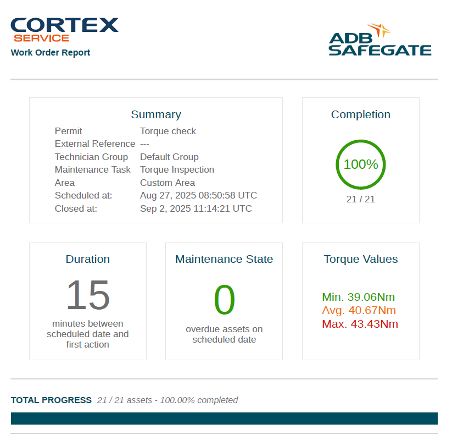This screenshot has width=452, height=446.
Task: Click the Min. 39.06Nm torque value
Action: pyautogui.click(x=358, y=298)
